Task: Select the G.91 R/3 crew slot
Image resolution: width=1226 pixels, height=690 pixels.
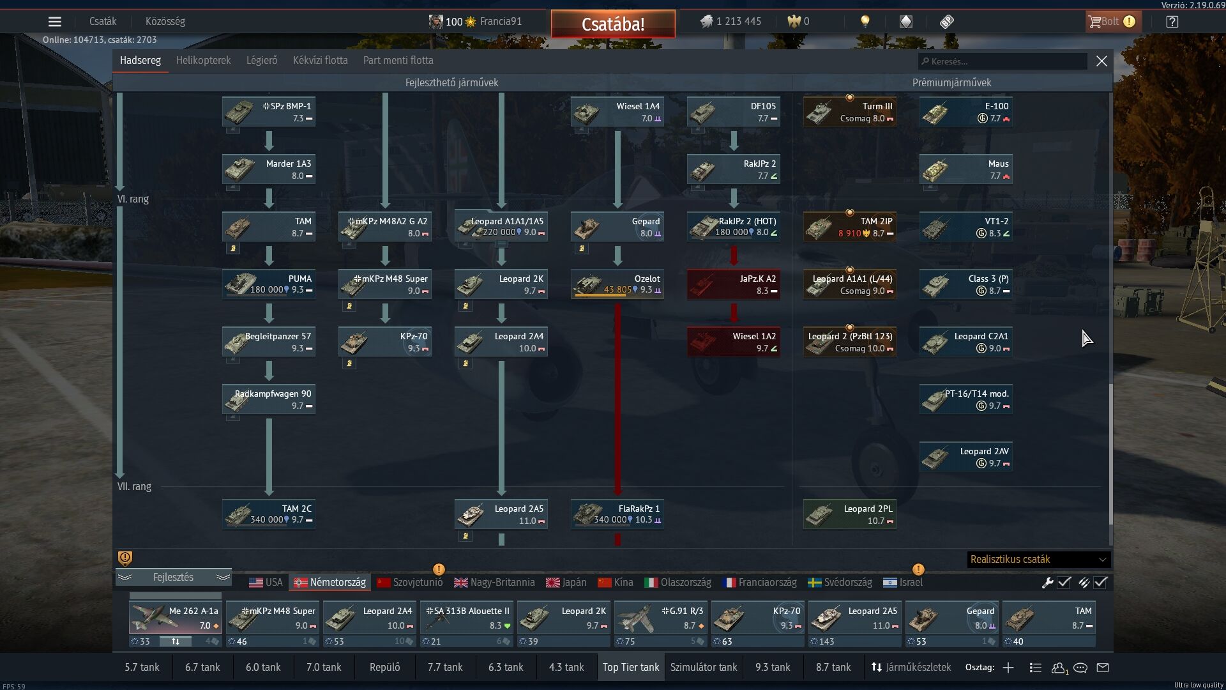Action: click(661, 624)
